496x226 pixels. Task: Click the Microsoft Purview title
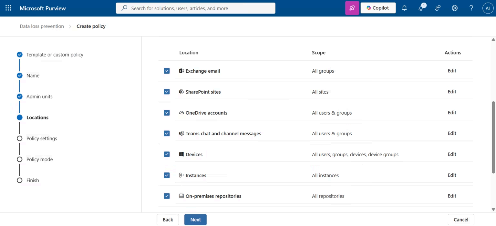click(43, 8)
